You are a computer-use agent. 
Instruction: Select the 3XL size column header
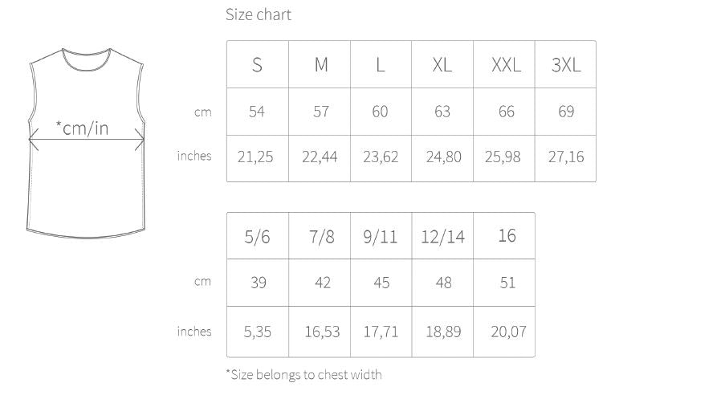tap(566, 65)
